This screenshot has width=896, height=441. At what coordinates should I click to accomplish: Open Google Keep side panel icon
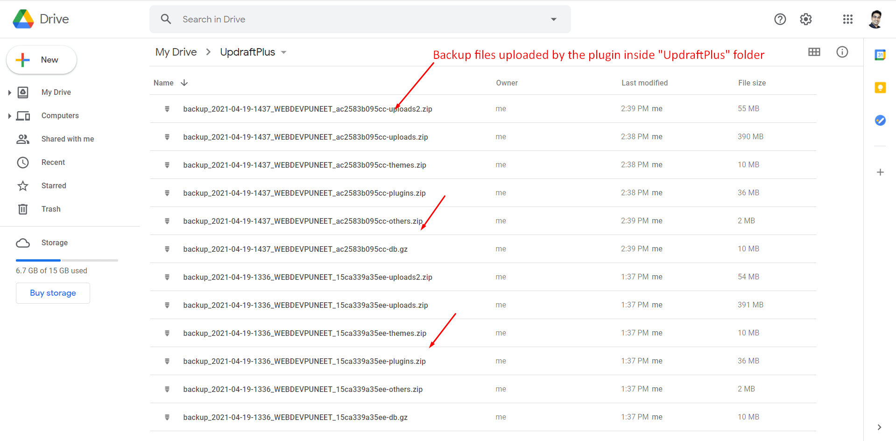tap(880, 87)
